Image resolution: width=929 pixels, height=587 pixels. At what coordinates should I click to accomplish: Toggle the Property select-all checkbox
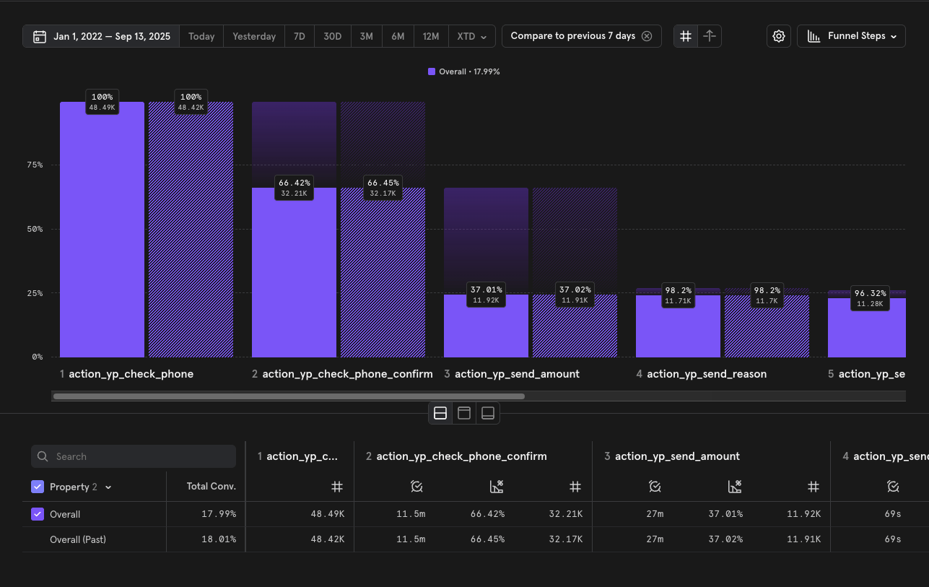point(38,487)
